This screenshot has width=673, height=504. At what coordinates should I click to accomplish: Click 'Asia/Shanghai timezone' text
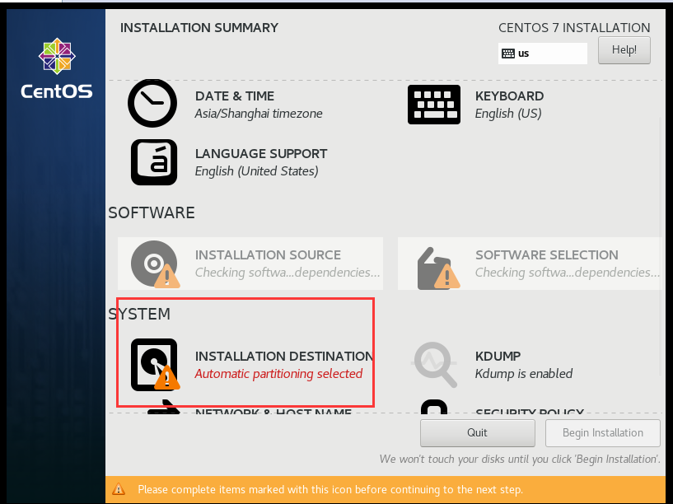pos(259,114)
